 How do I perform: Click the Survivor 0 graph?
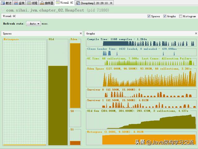coord(141,94)
